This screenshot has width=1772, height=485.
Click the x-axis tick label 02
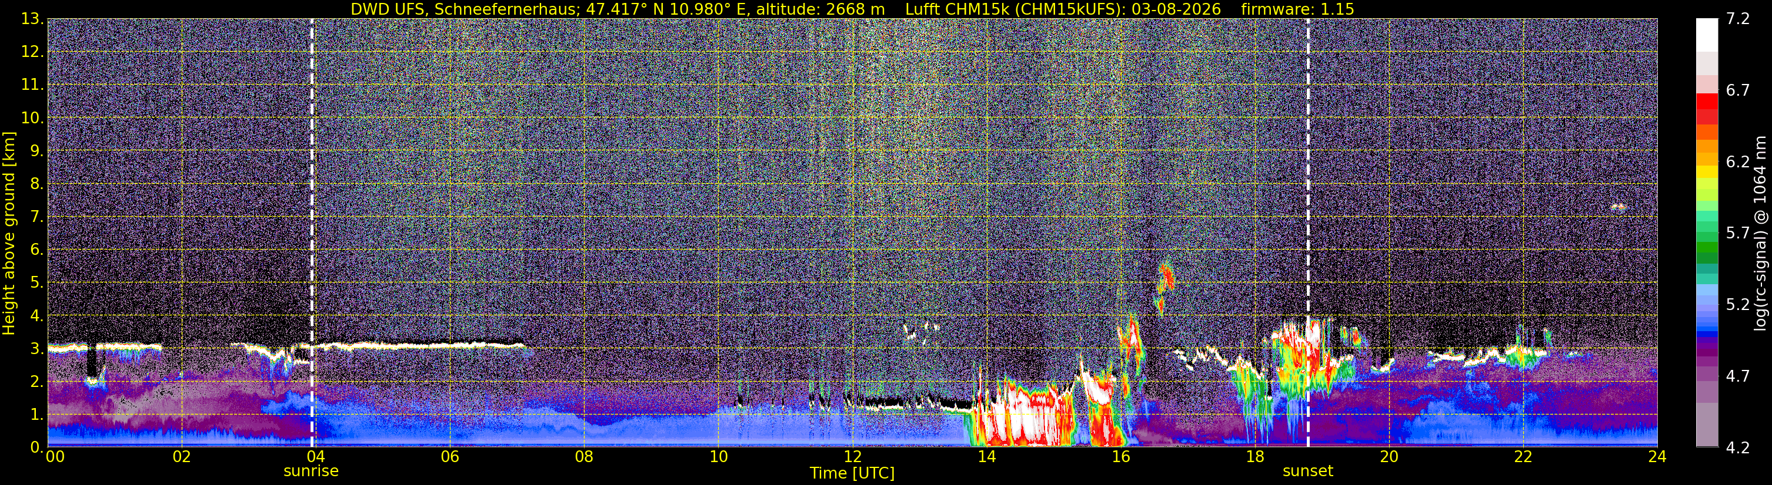click(182, 457)
